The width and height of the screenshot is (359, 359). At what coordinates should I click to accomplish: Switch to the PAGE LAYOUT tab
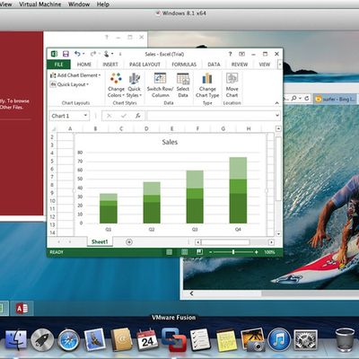[144, 65]
